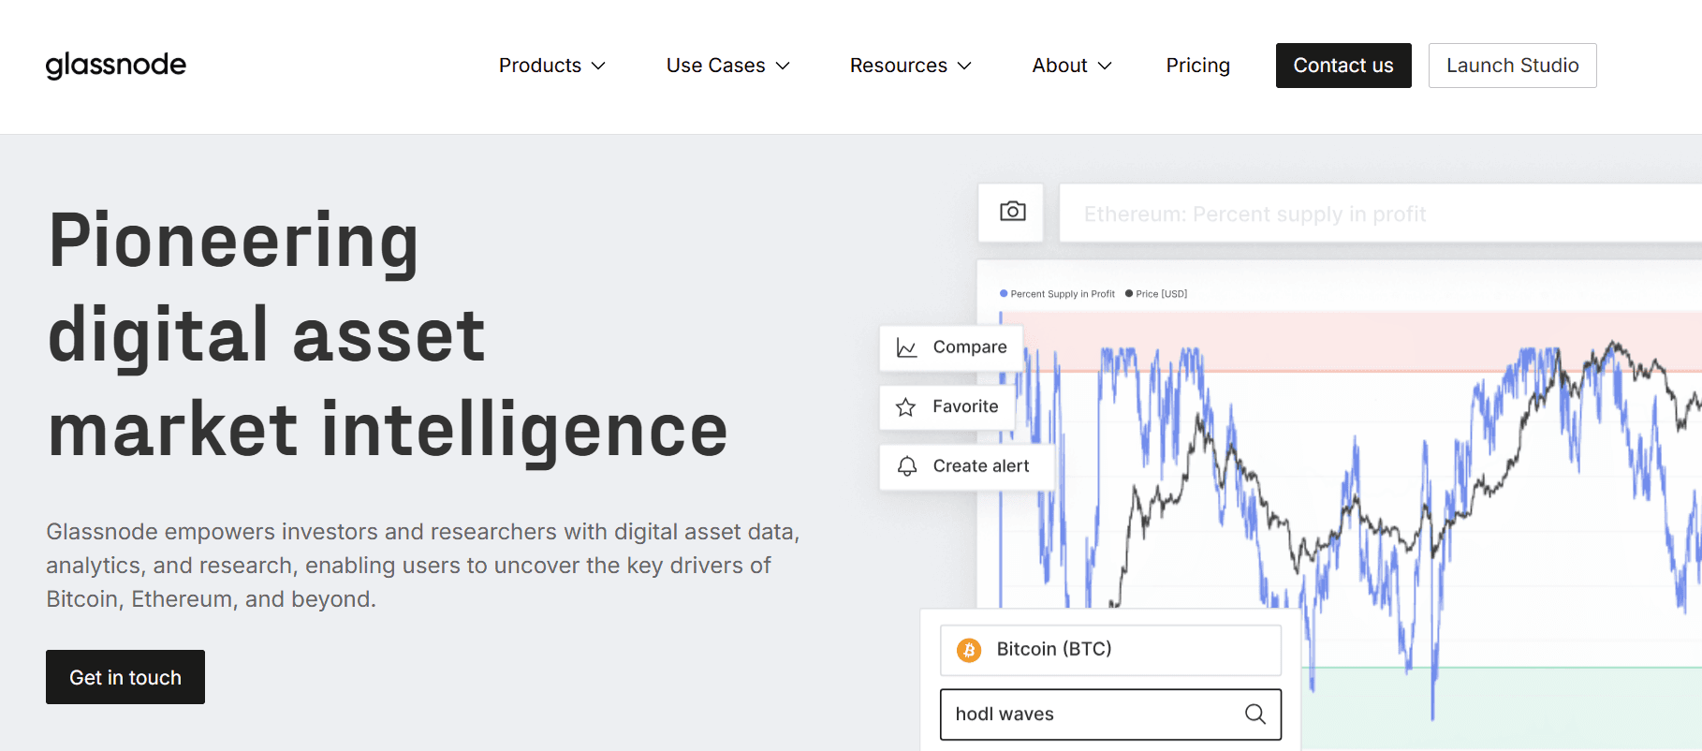
Task: Click the Get in touch button
Action: (x=125, y=677)
